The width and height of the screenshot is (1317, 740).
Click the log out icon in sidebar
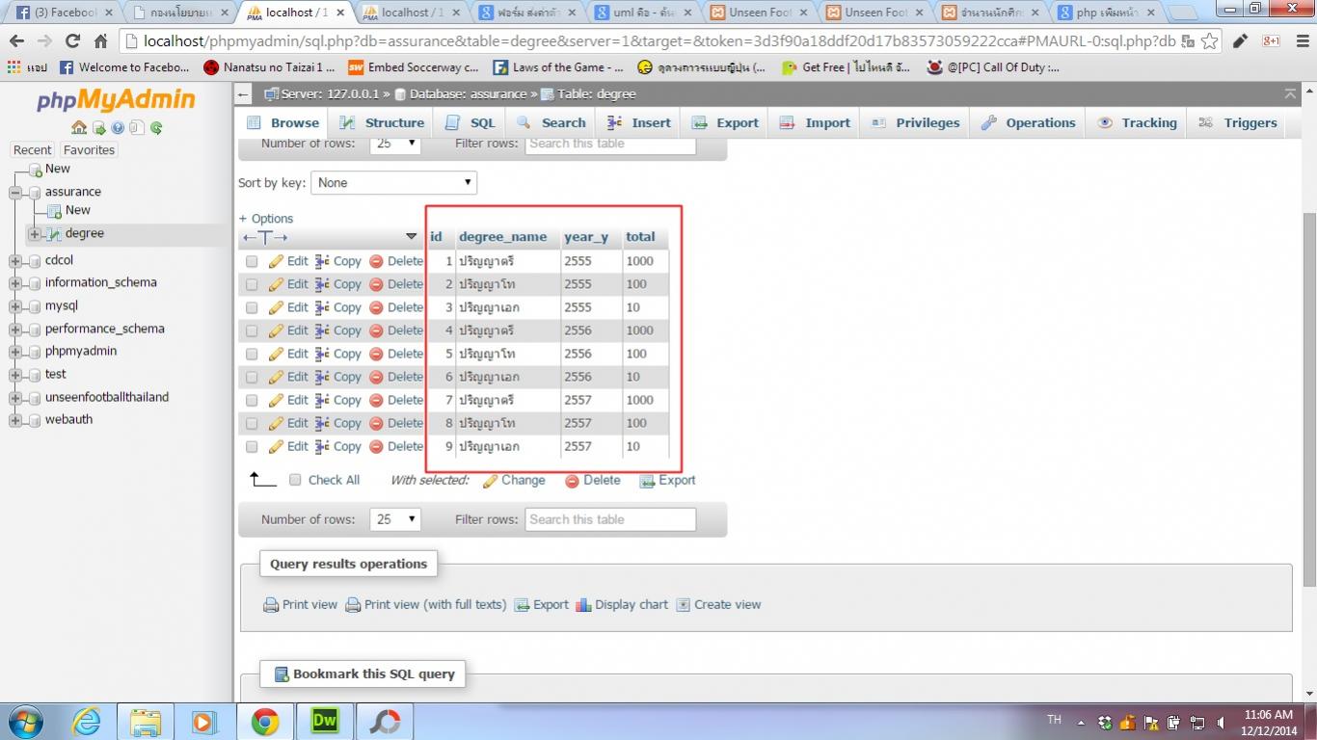click(x=98, y=128)
